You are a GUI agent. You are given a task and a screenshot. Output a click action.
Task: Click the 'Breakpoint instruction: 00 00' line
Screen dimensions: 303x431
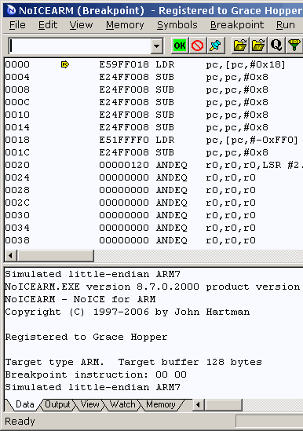tap(96, 374)
